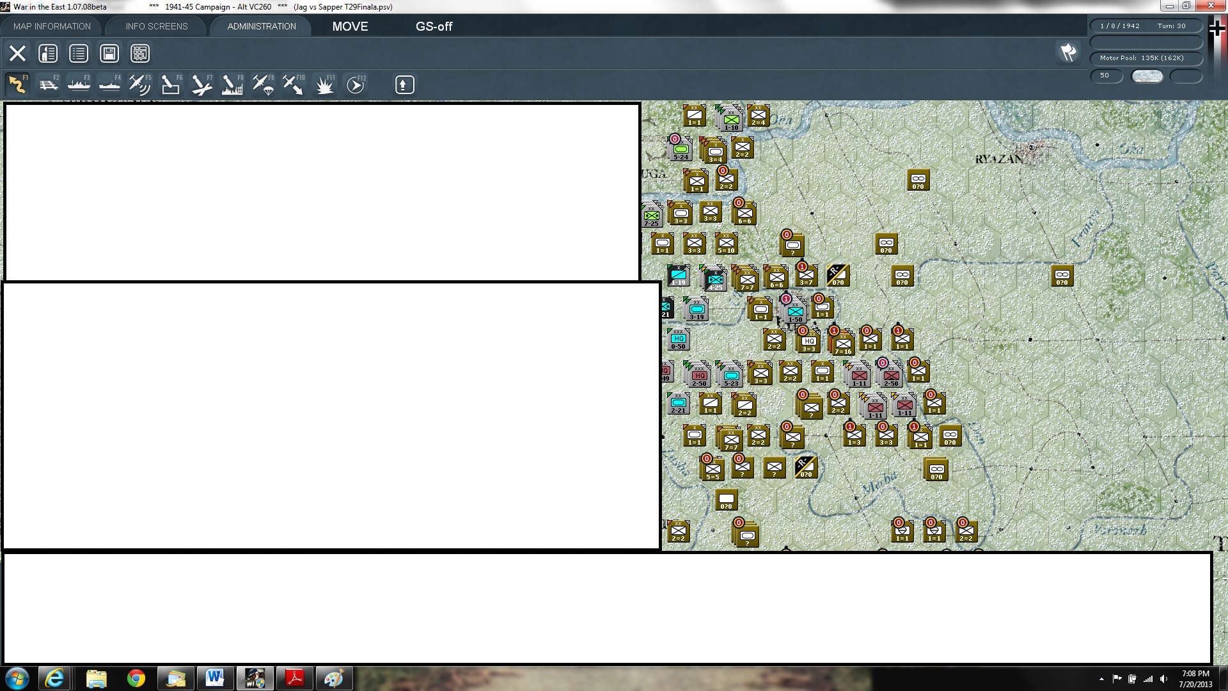This screenshot has height=691, width=1228.
Task: Click the German cross side indicator
Action: [x=1217, y=28]
